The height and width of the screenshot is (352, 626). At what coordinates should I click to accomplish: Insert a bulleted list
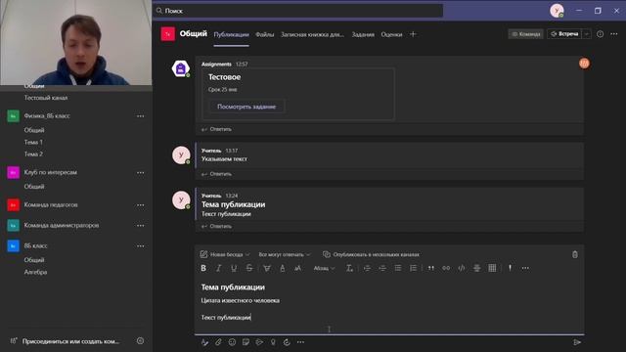[398, 268]
